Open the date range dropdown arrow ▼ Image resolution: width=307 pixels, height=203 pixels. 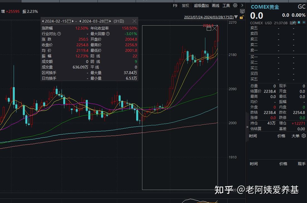tap(236, 17)
